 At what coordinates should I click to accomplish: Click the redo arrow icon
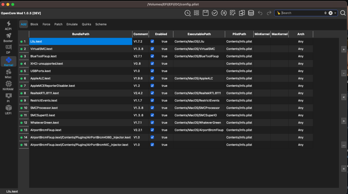(x=269, y=13)
